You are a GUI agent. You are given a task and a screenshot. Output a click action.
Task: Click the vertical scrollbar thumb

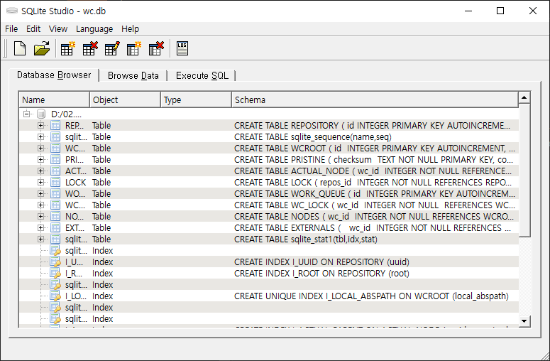click(x=524, y=171)
